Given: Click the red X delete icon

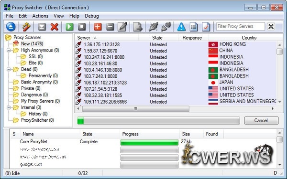Looking at the screenshot, I should click(55, 27).
